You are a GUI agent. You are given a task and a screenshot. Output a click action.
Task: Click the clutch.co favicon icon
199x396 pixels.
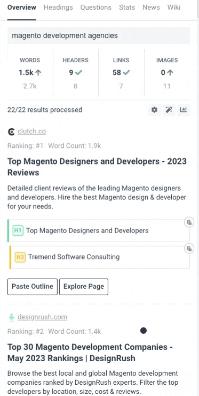[x=11, y=132]
